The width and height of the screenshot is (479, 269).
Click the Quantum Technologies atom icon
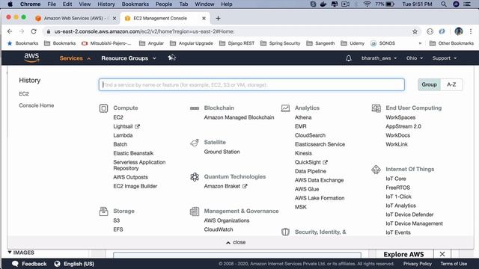coord(195,177)
